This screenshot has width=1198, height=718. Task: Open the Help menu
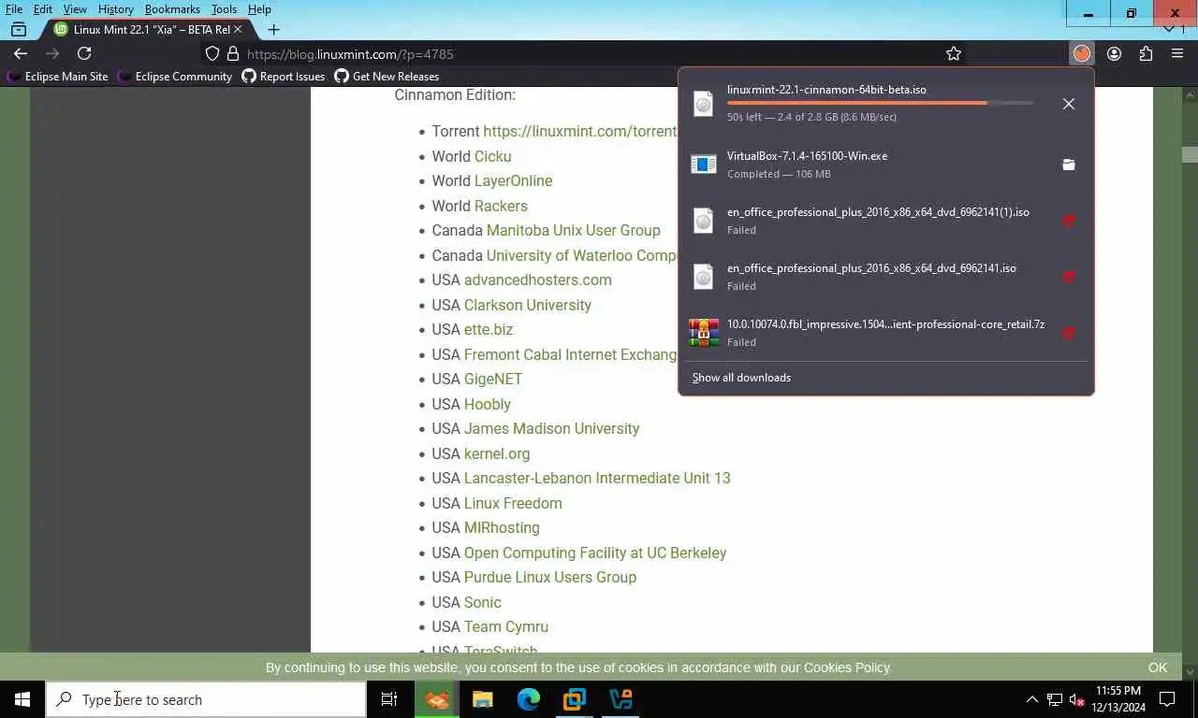(259, 8)
